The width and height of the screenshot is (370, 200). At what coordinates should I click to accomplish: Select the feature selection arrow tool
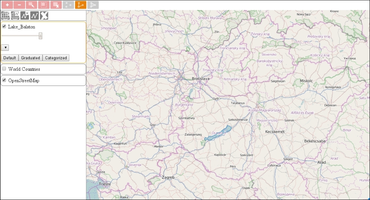pos(31,5)
